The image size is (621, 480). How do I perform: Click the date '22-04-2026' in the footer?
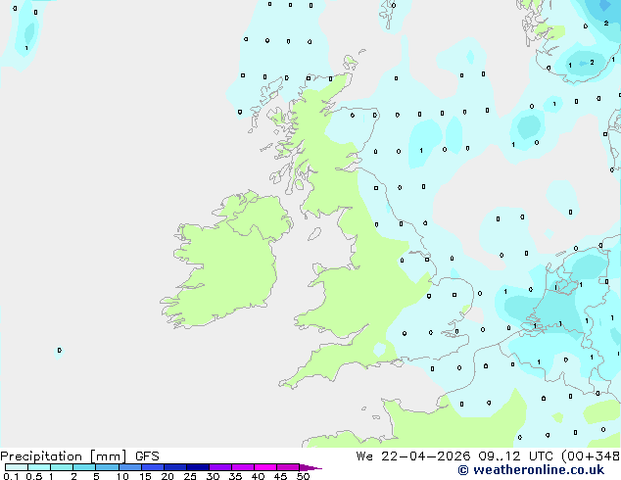(x=425, y=456)
